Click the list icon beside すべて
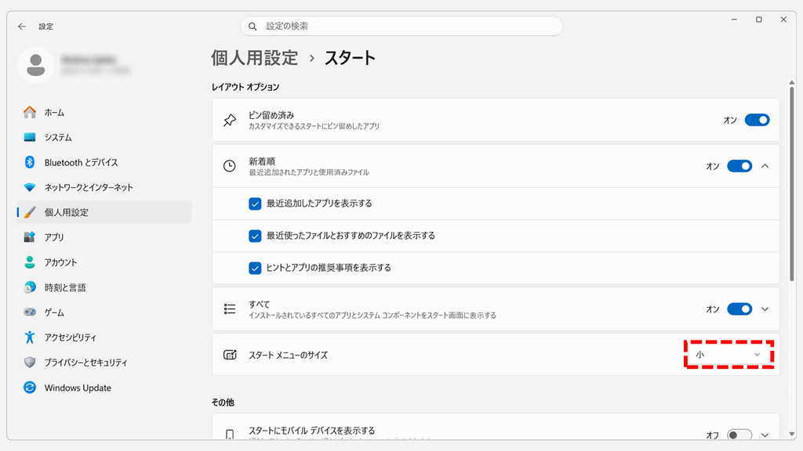The width and height of the screenshot is (803, 451). [x=230, y=308]
